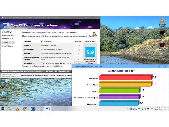The image size is (169, 127).
Task: Close the ChrisPC Chart window
Action: pyautogui.click(x=166, y=66)
